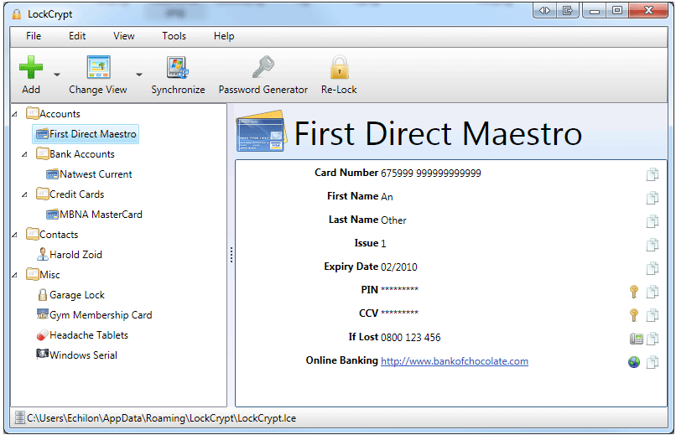Copy the CCV value
Viewport: 676px width, 435px height.
click(x=653, y=315)
